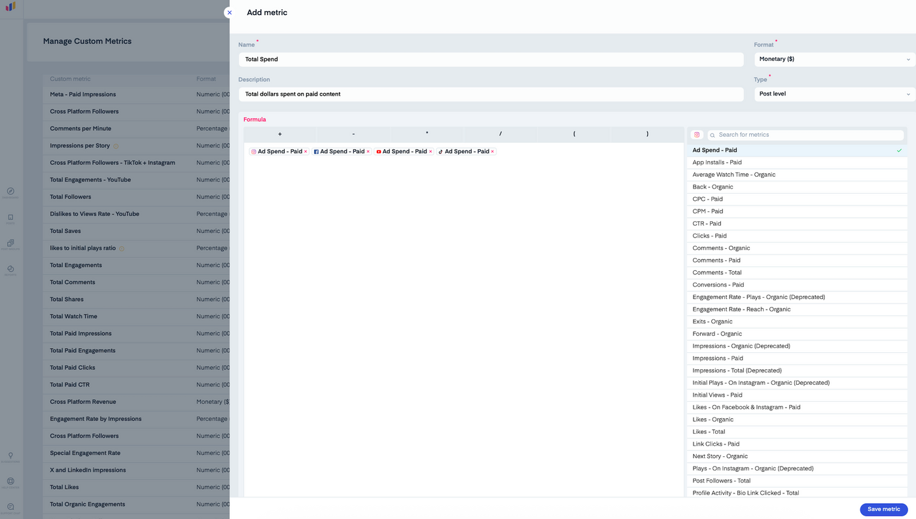Select Engagement Rate - Reach - Organic metric
This screenshot has width=916, height=519.
tap(797, 310)
